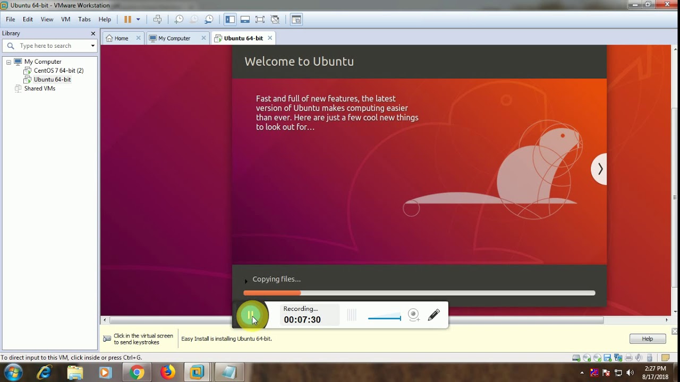Open the Help menu
Image resolution: width=680 pixels, height=382 pixels.
[105, 19]
